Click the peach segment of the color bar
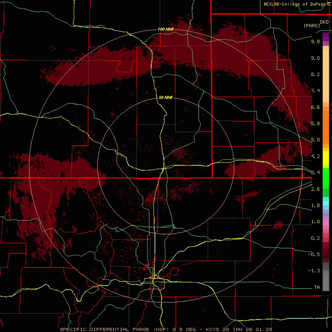The height and width of the screenshot is (332, 332). 326,76
